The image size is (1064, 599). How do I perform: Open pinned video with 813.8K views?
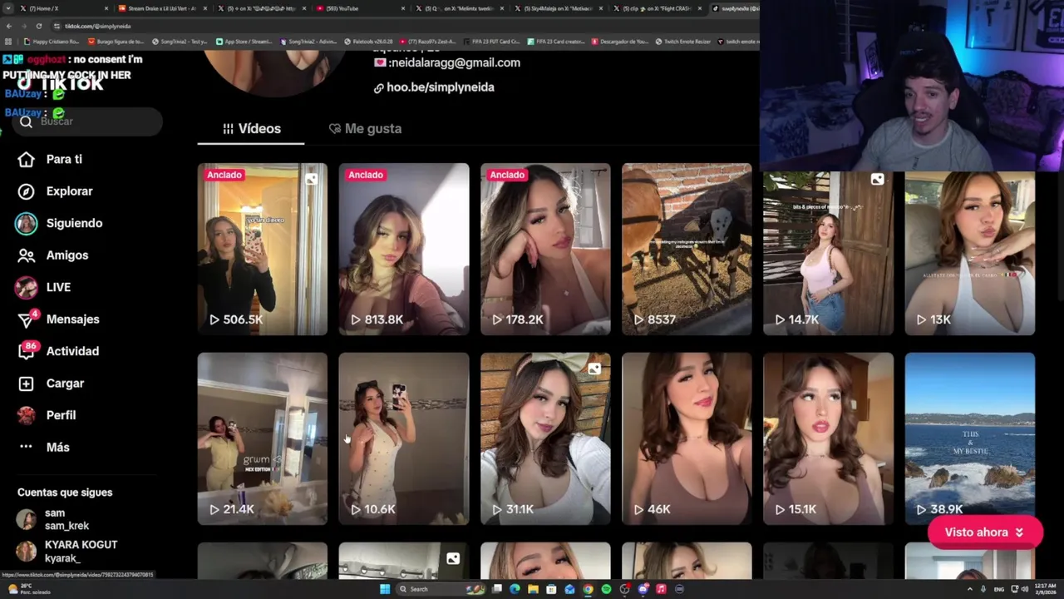click(404, 250)
